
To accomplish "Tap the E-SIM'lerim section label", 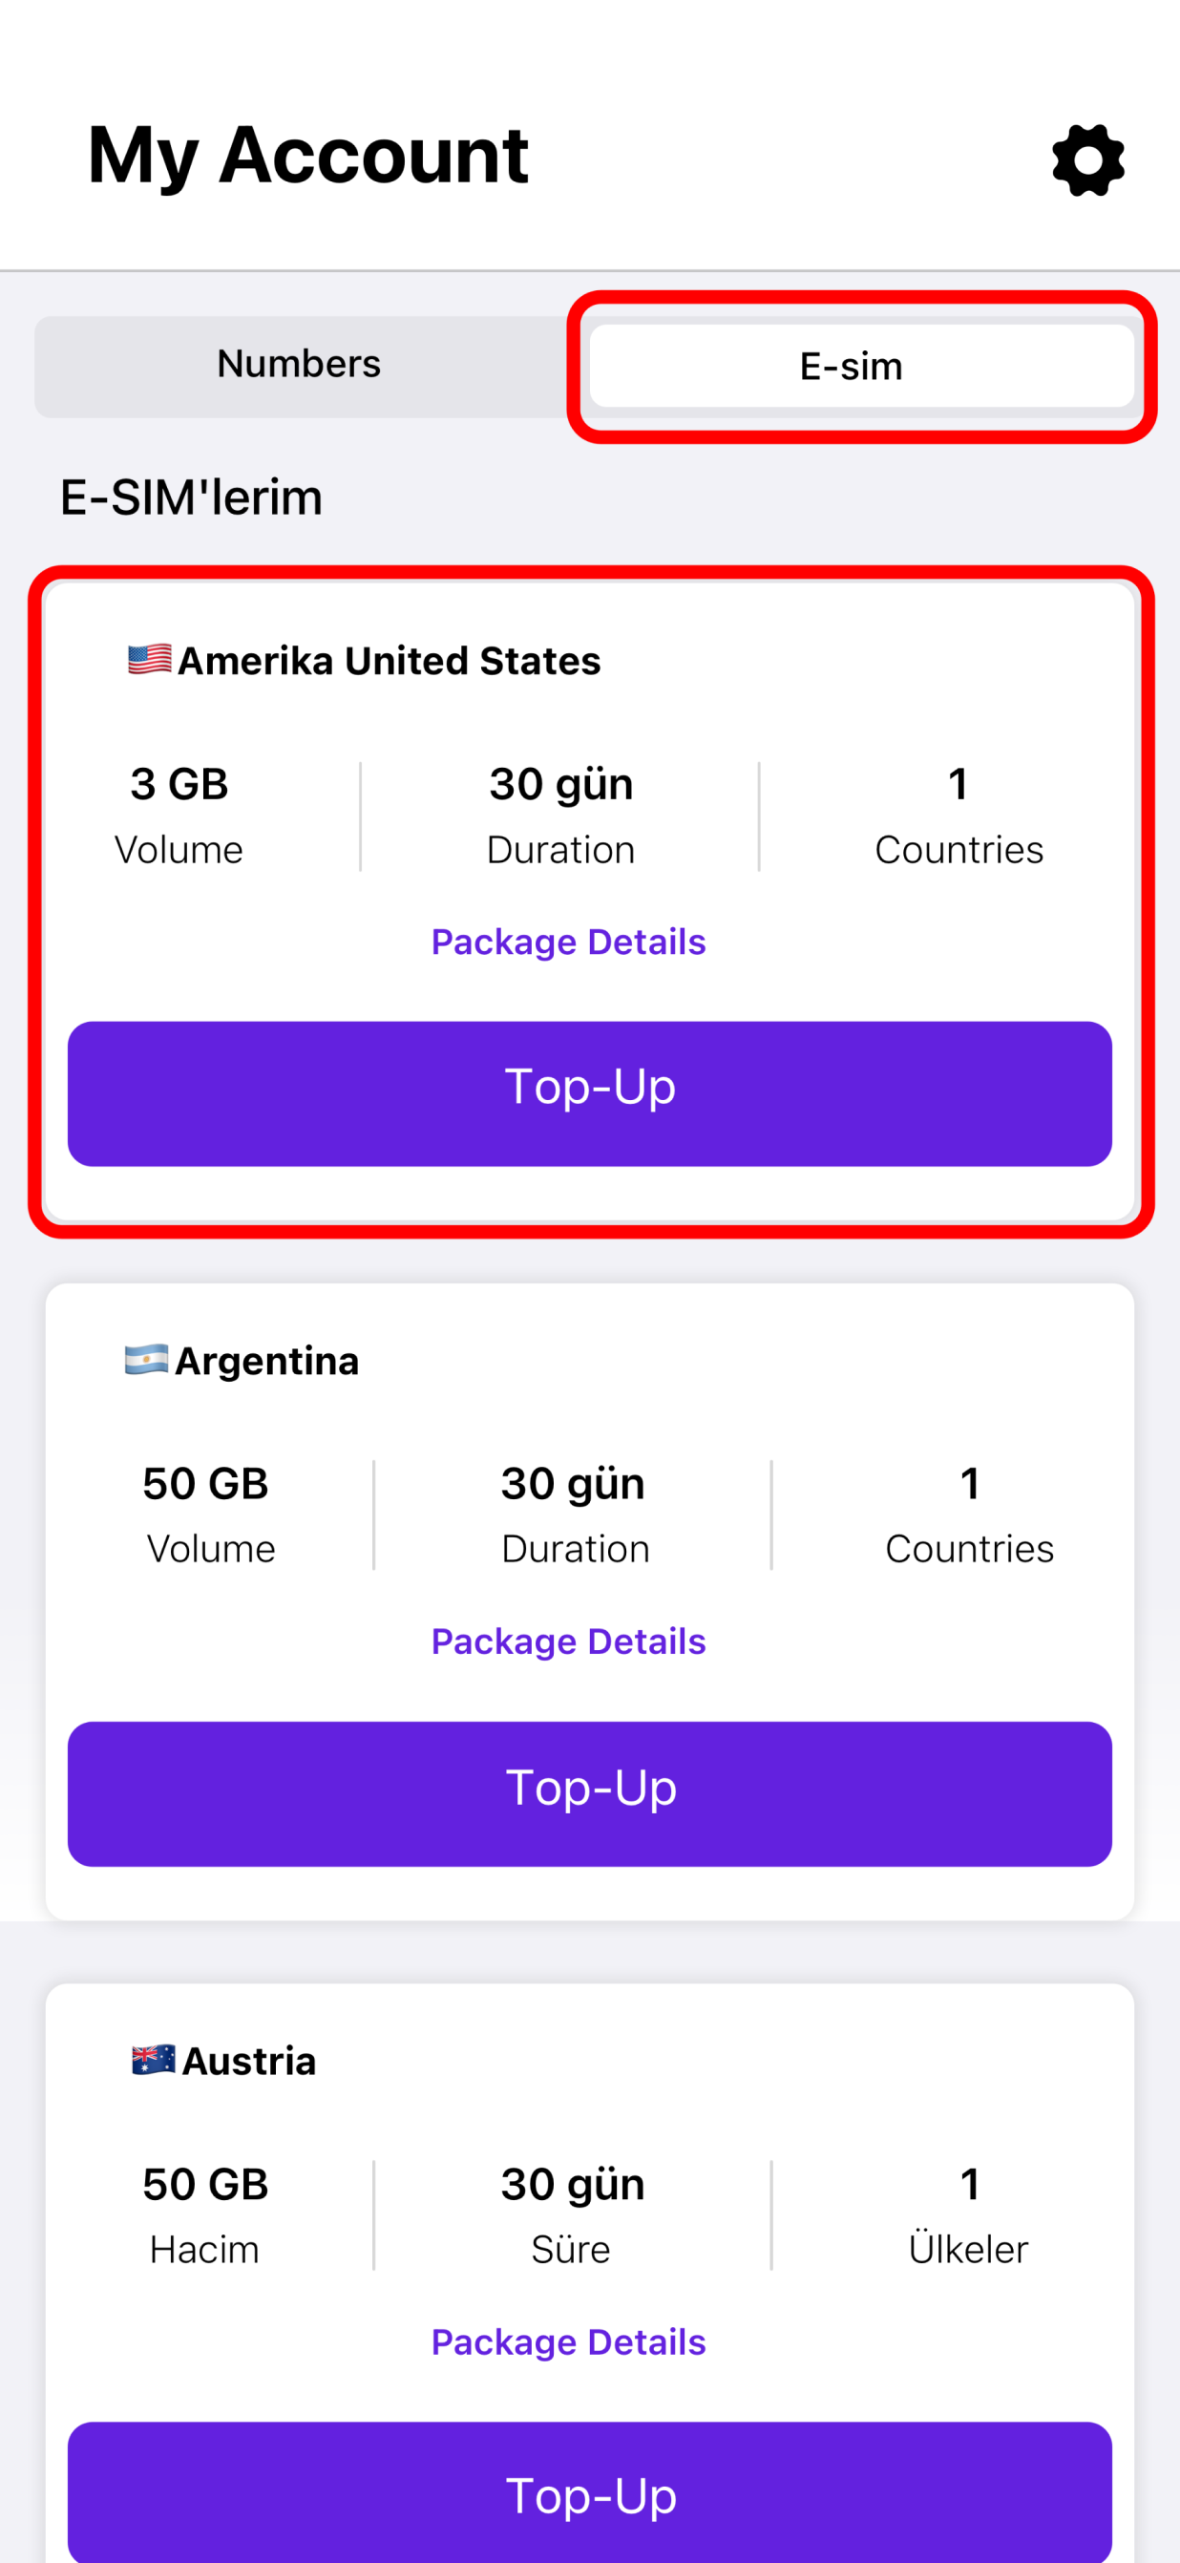I will (191, 497).
